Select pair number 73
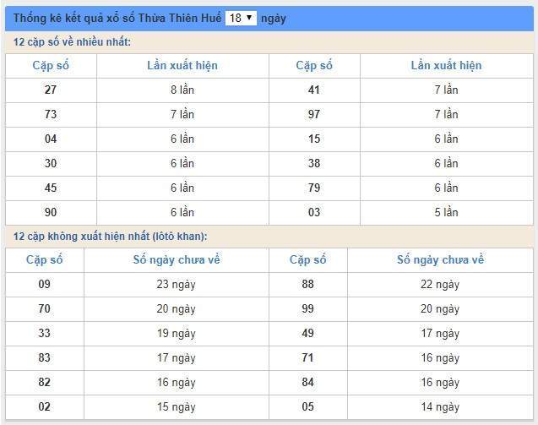The image size is (538, 425). coord(51,114)
